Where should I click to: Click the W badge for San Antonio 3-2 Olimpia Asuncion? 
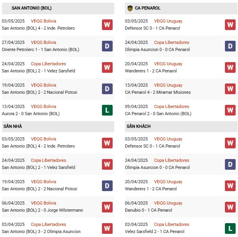(107, 228)
